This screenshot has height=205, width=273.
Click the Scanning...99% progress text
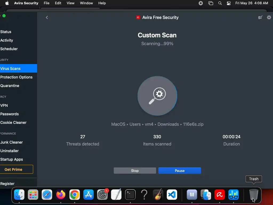(157, 44)
